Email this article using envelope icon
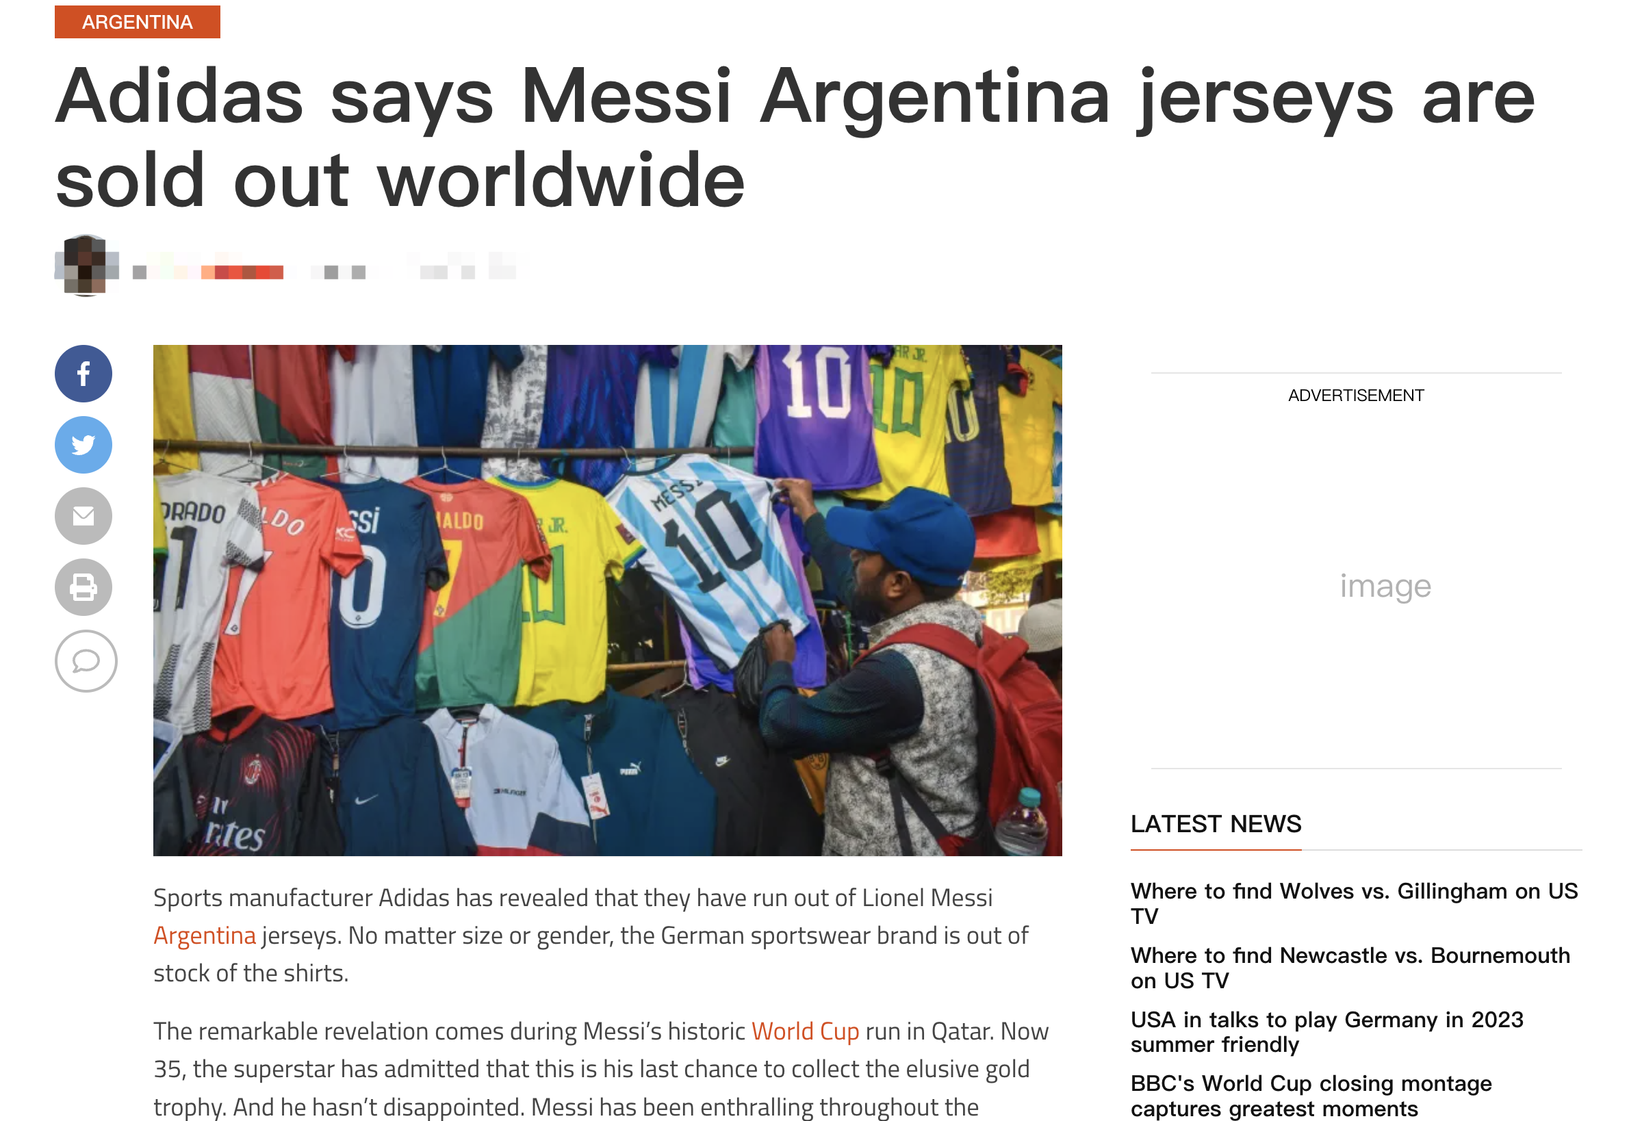The width and height of the screenshot is (1629, 1121). pyautogui.click(x=84, y=517)
